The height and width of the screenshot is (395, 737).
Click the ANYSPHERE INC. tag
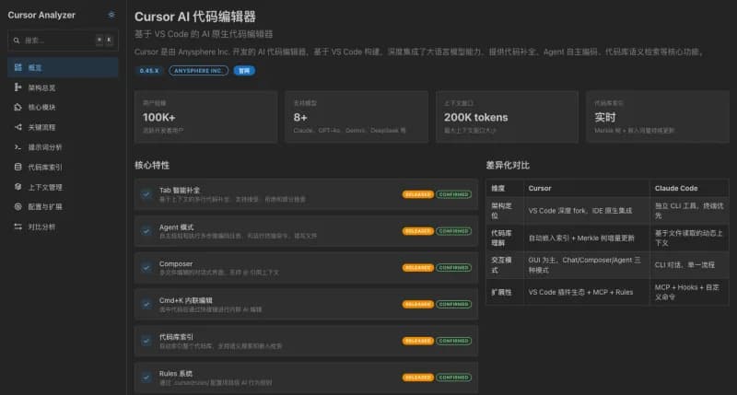(x=198, y=71)
